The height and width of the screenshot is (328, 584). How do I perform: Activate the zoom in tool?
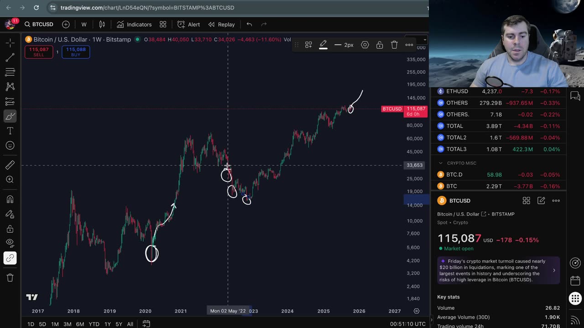coord(10,179)
